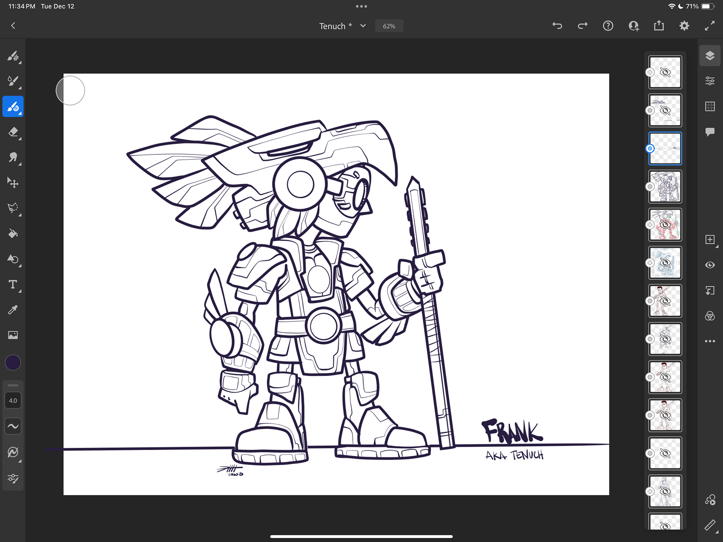Click the 62% zoom level field

coord(389,26)
